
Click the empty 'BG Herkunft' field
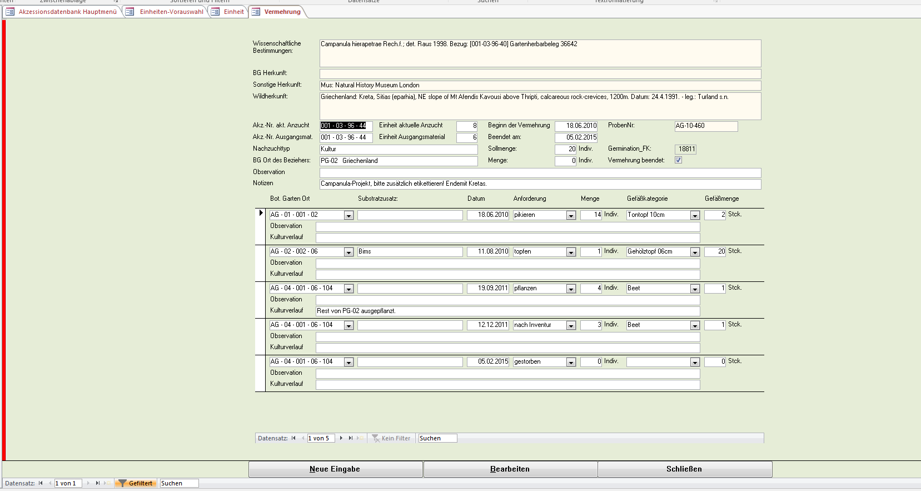pyautogui.click(x=540, y=74)
